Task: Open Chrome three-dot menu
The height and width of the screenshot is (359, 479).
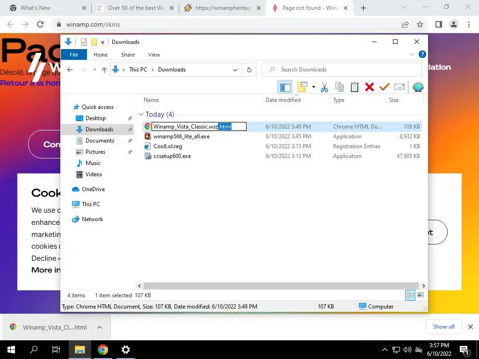Action: click(469, 24)
